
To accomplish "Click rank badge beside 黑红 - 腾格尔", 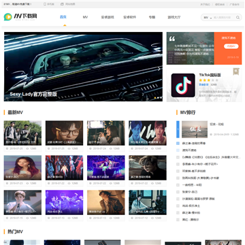I will (178, 220).
